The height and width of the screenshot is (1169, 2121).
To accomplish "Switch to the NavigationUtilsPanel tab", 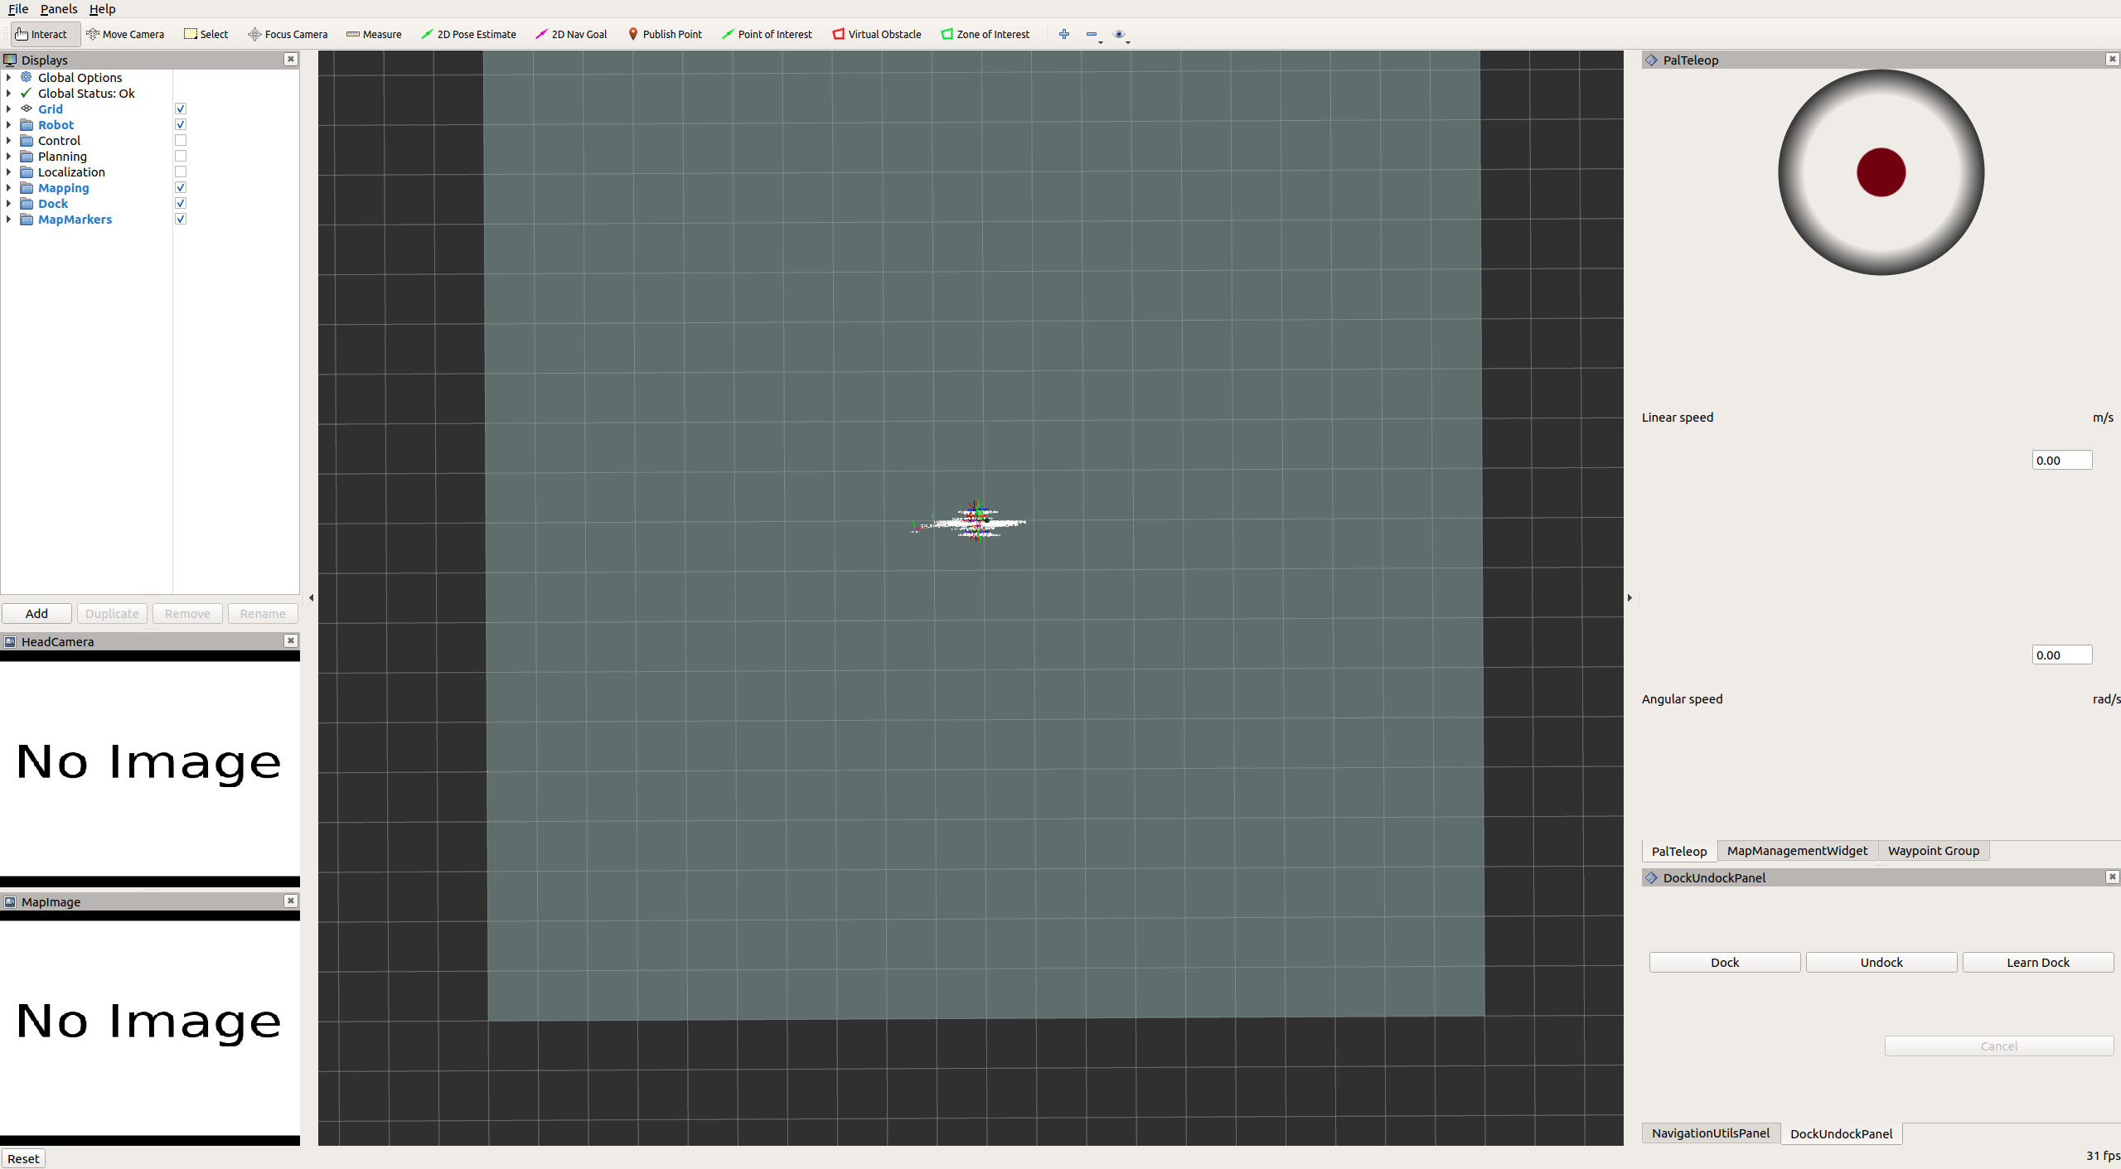I will tap(1710, 1133).
